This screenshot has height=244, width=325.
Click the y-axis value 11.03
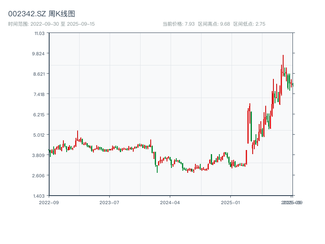[39, 33]
